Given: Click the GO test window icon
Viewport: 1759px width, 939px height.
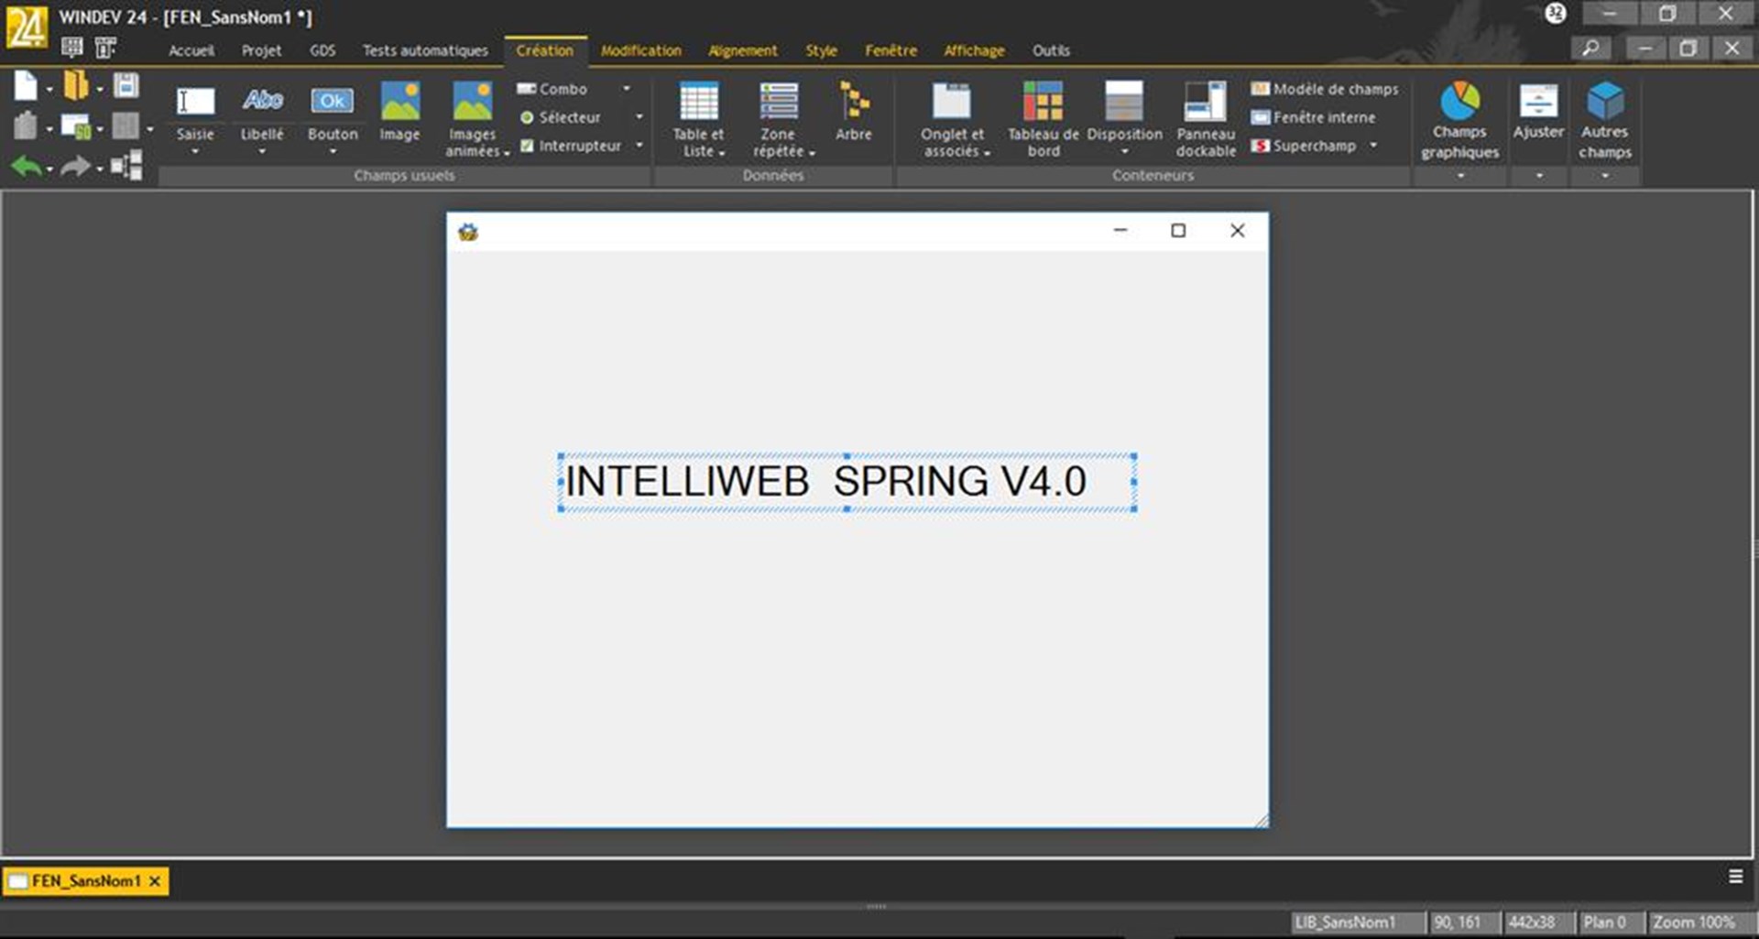Looking at the screenshot, I should click(x=76, y=126).
